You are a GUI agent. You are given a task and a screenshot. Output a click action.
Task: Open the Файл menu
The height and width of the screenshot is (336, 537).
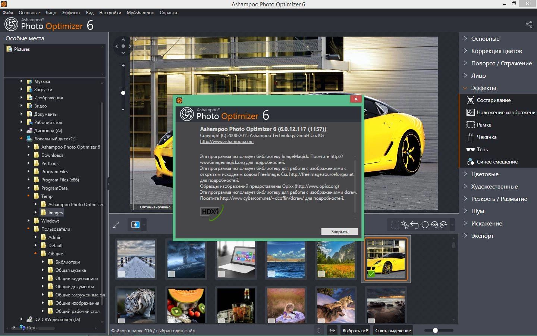point(8,13)
